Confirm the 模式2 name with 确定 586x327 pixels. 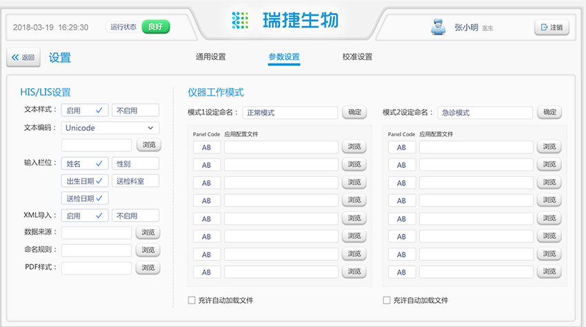549,112
